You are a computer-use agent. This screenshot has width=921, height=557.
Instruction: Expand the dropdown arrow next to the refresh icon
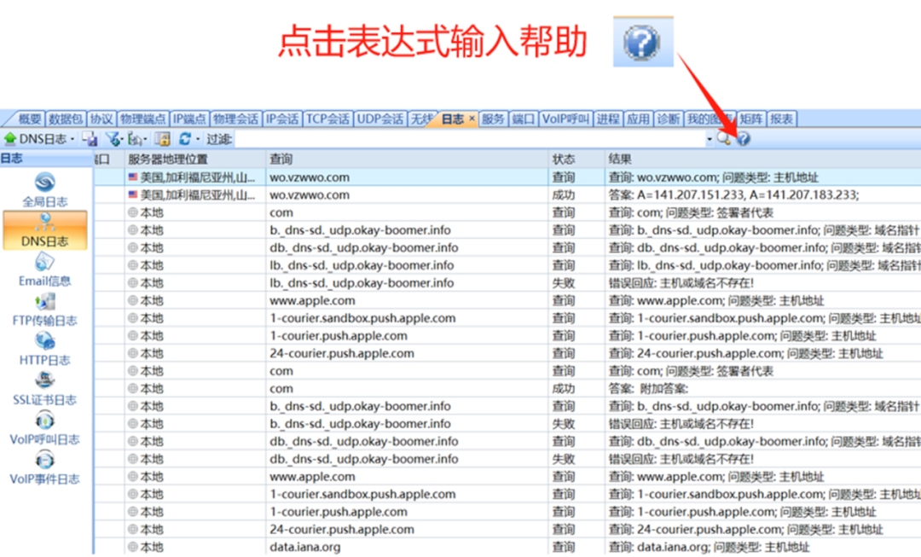(x=198, y=139)
